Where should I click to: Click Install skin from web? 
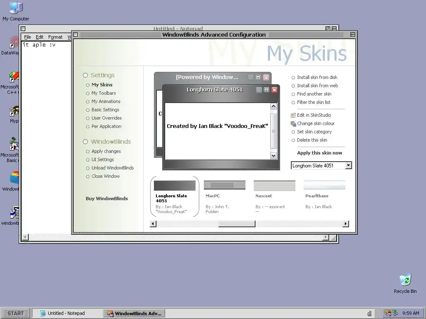tap(315, 86)
